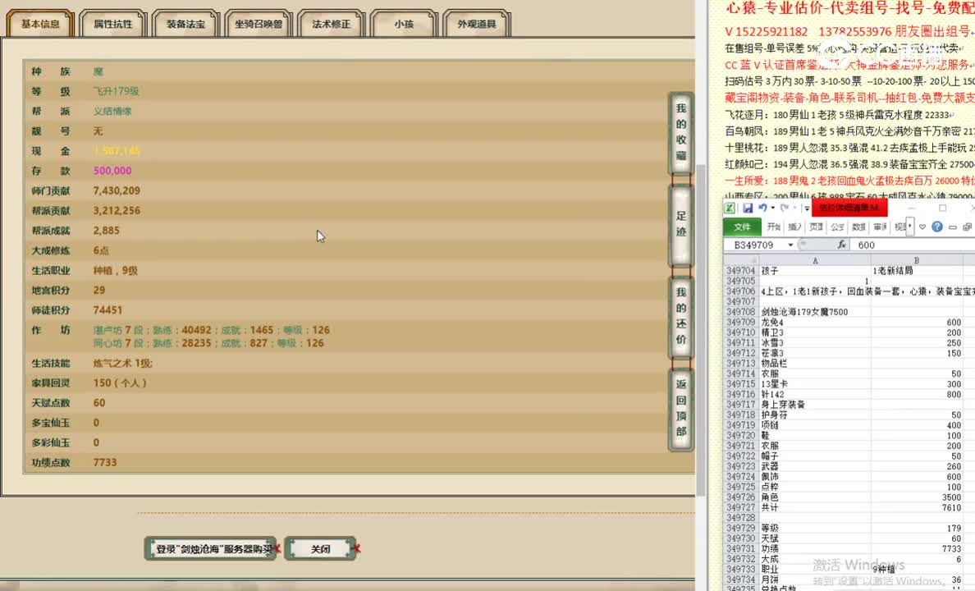Screen dimensions: 975x591
Task: Click 返回顶部 on the right side panel
Action: [x=680, y=407]
